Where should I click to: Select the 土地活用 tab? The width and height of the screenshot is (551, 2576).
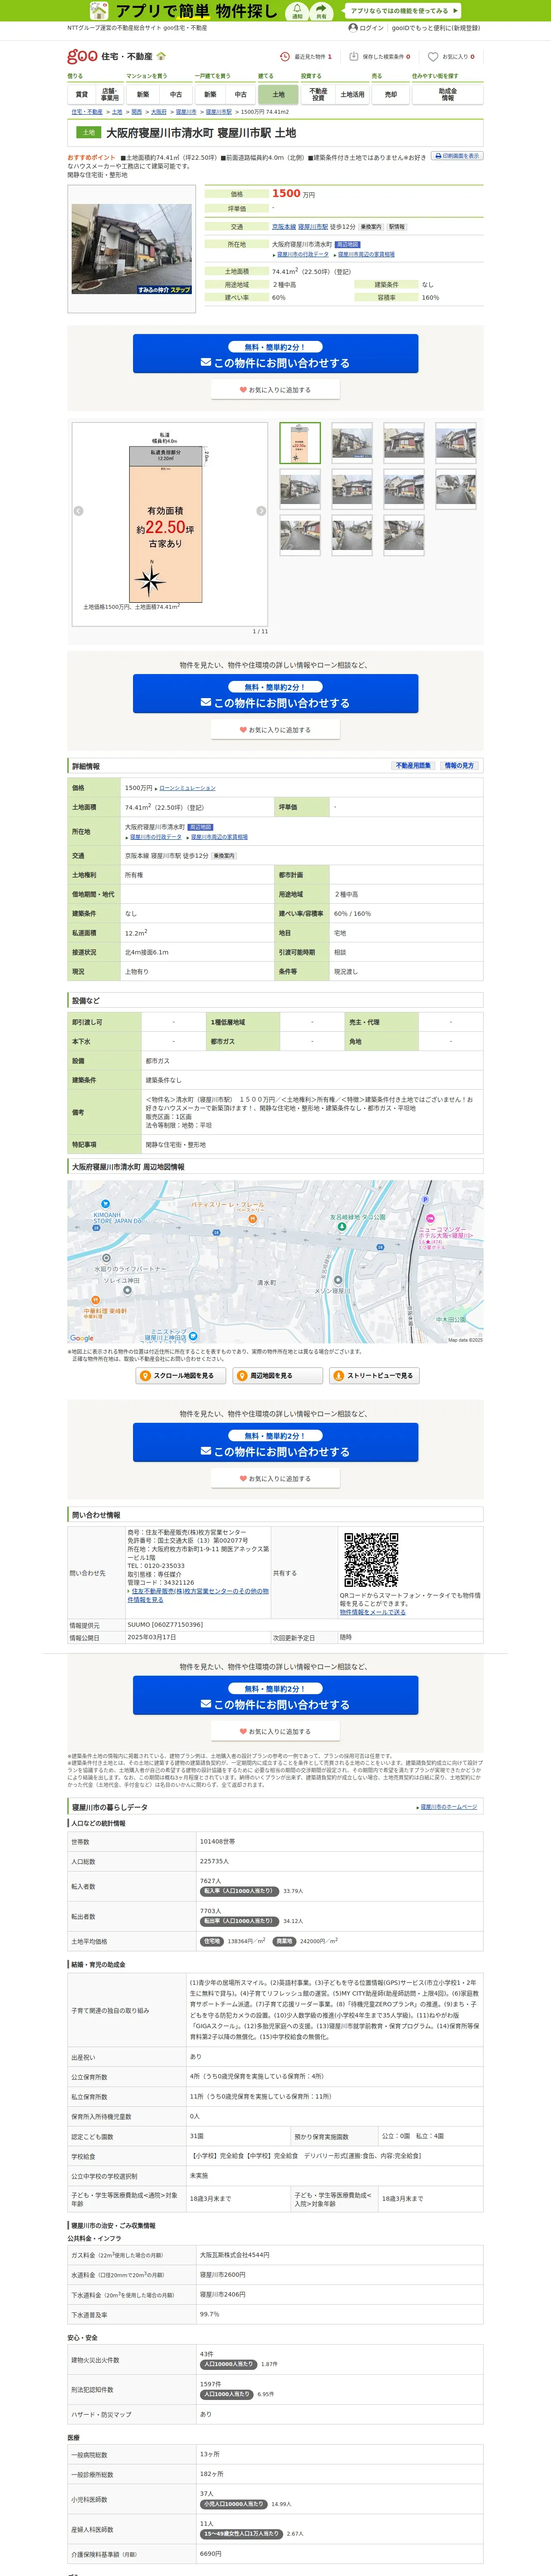352,95
